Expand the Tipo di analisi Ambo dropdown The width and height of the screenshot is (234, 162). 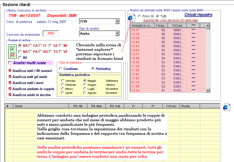tap(117, 33)
